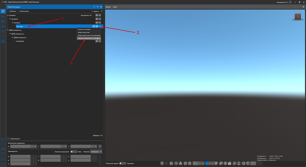Click the magnifier search sidebar icon

tap(3, 36)
